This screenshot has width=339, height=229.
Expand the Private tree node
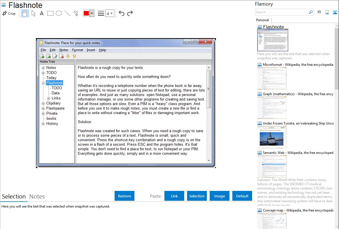[x=43, y=114]
